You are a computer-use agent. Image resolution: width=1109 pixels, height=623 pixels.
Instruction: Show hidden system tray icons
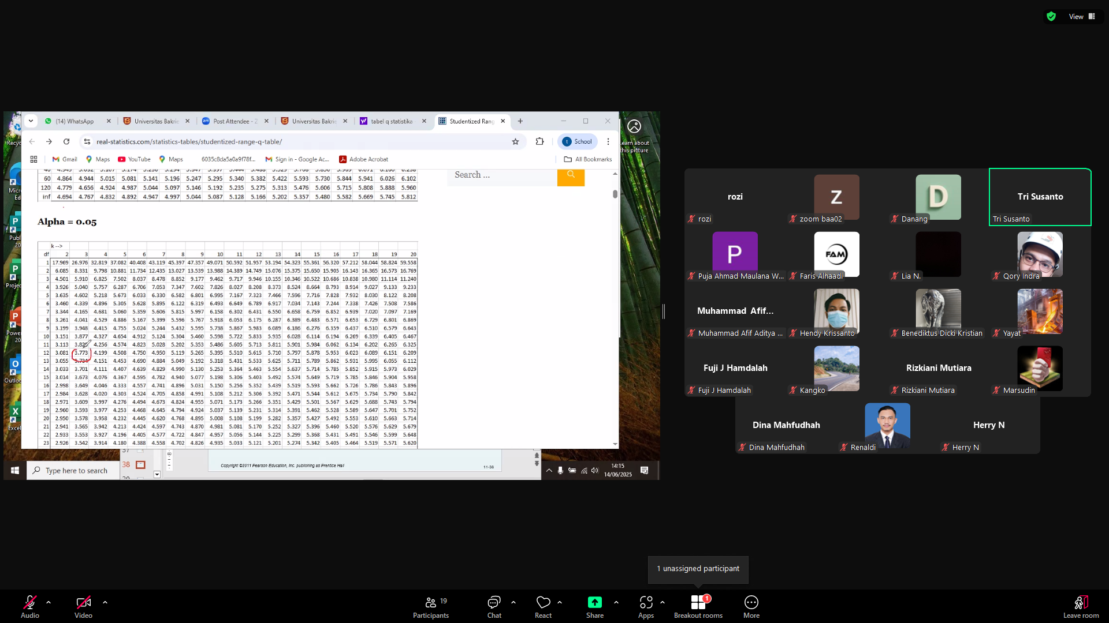click(549, 470)
